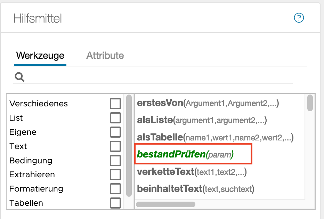324x219 pixels.
Task: Tick the Tabellen category checkbox
Action: tap(115, 203)
